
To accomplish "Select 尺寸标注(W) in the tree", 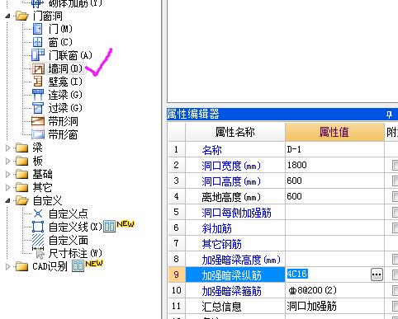I will (75, 253).
